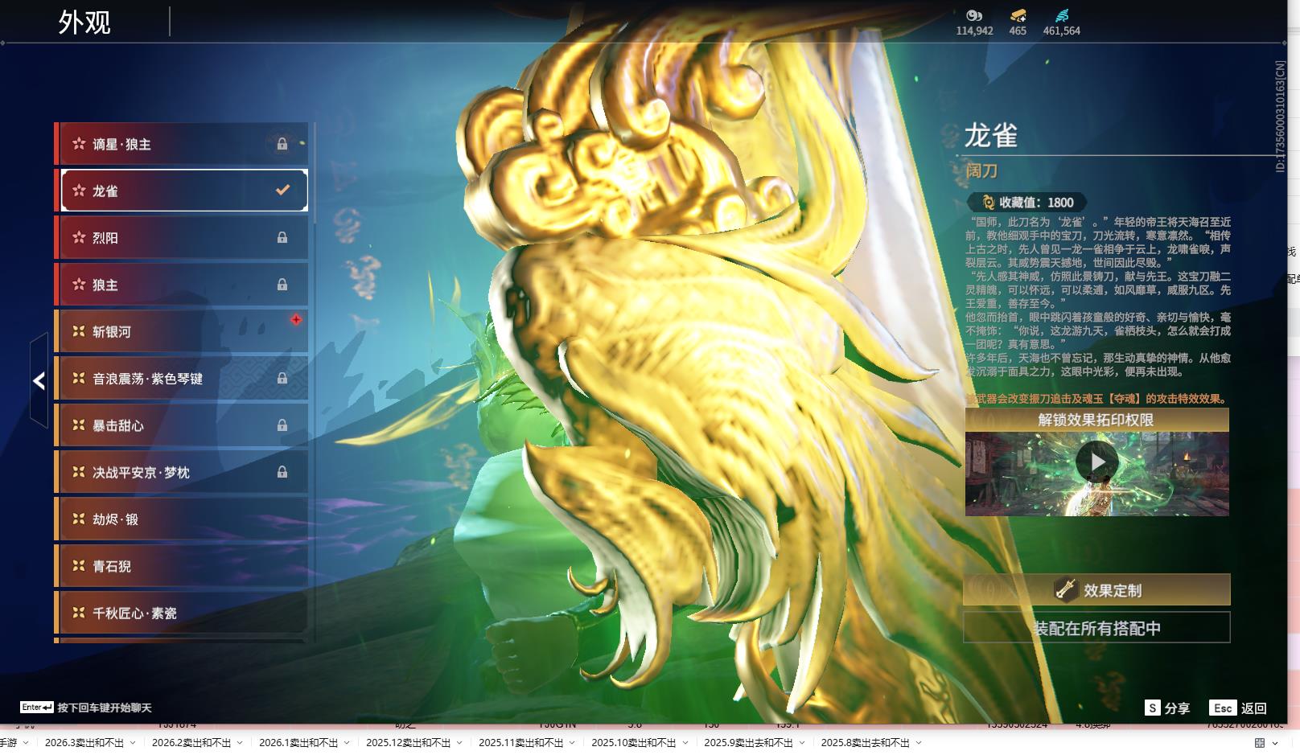The height and width of the screenshot is (755, 1300).
Task: Click the collection value coin icon
Action: click(x=988, y=203)
